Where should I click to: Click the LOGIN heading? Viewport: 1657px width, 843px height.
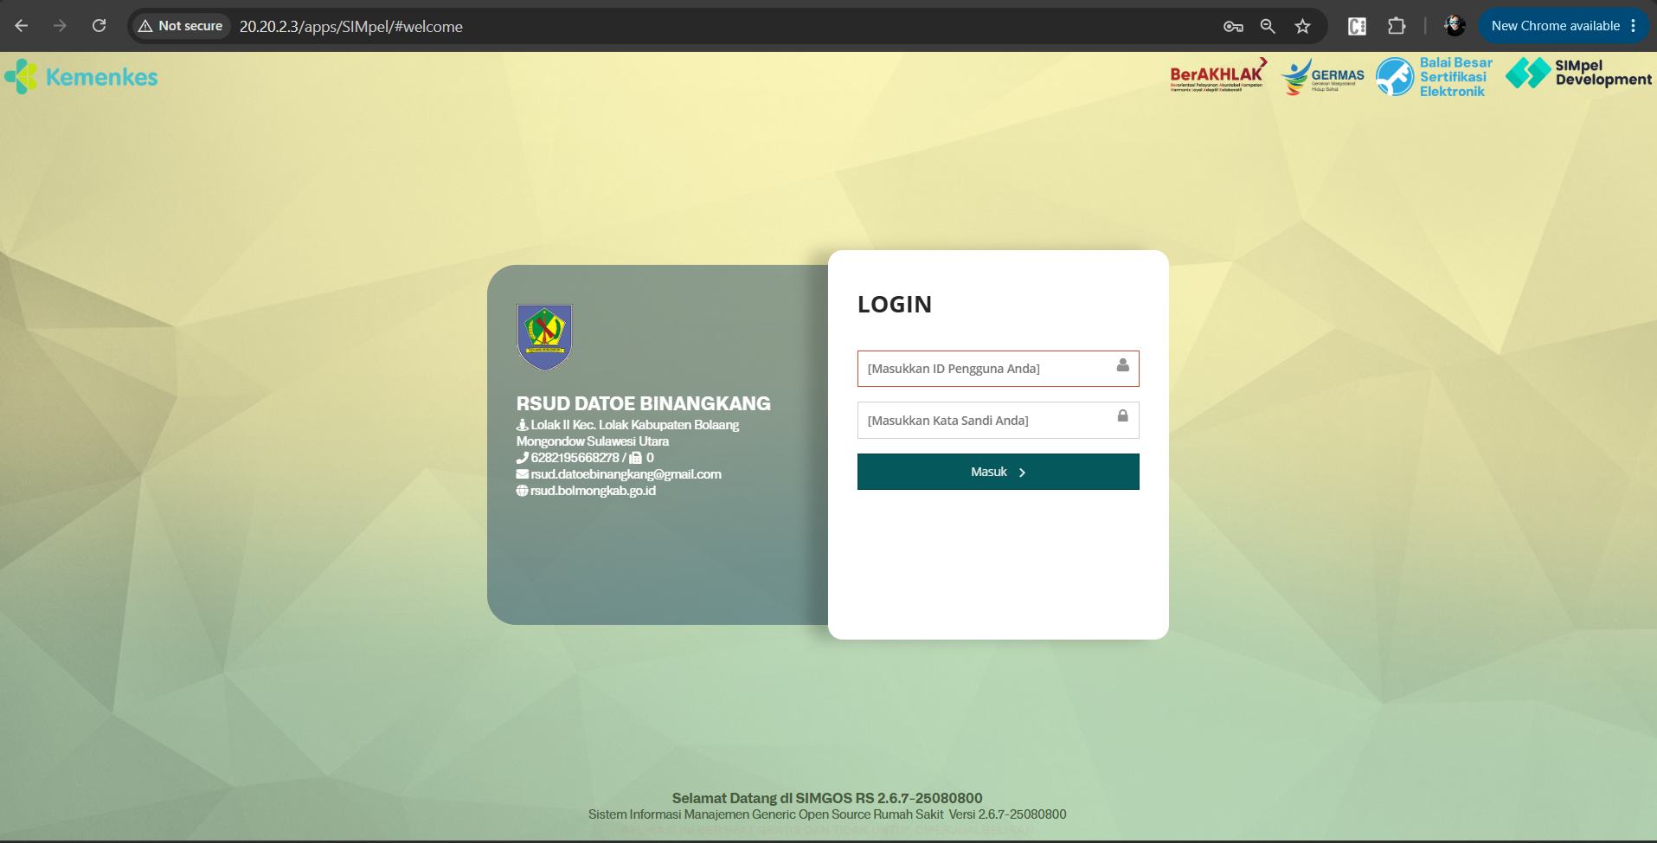tap(895, 305)
